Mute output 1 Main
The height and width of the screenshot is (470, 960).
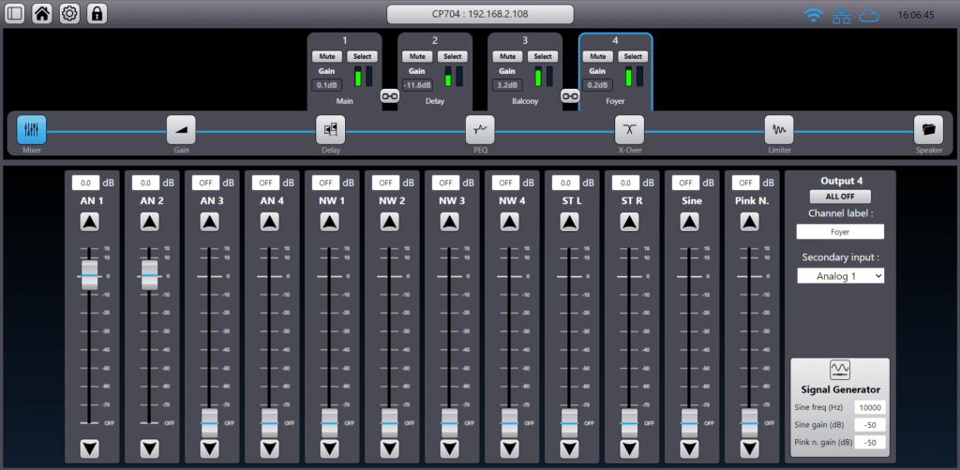click(x=327, y=56)
